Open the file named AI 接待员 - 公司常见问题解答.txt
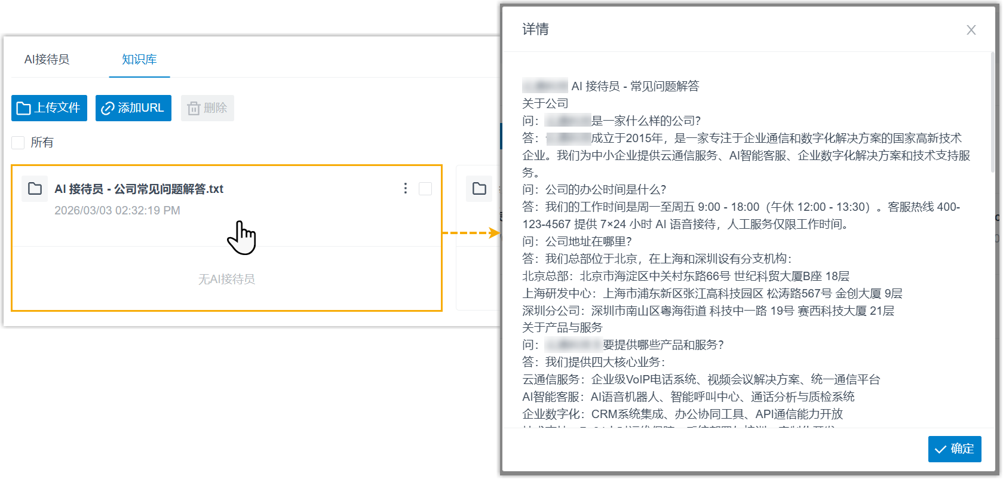The height and width of the screenshot is (479, 1003). pos(139,189)
